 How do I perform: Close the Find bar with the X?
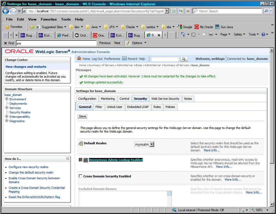pos(5,43)
